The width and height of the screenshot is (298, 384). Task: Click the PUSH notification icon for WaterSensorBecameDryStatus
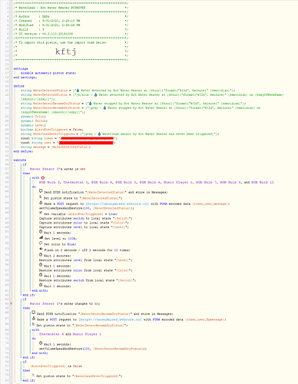tap(34, 313)
